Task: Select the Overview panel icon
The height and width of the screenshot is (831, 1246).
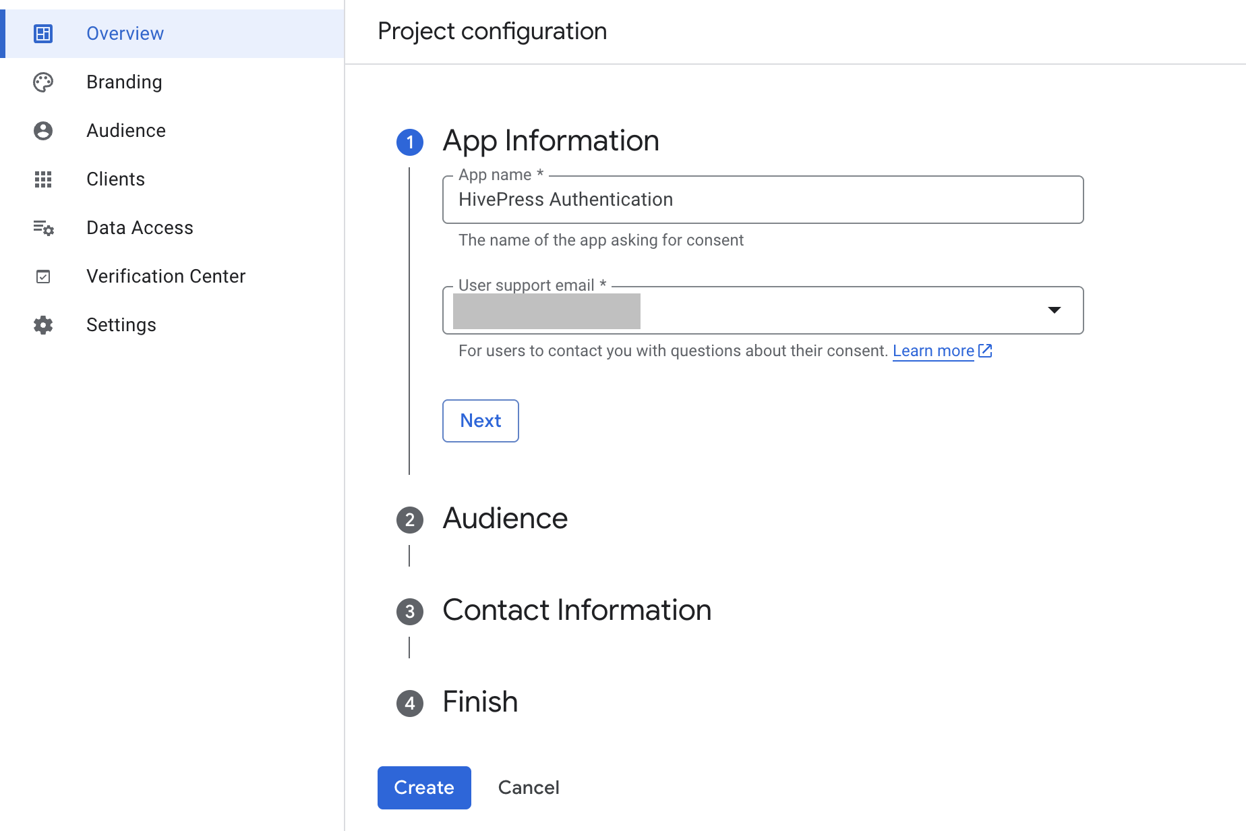Action: [43, 33]
